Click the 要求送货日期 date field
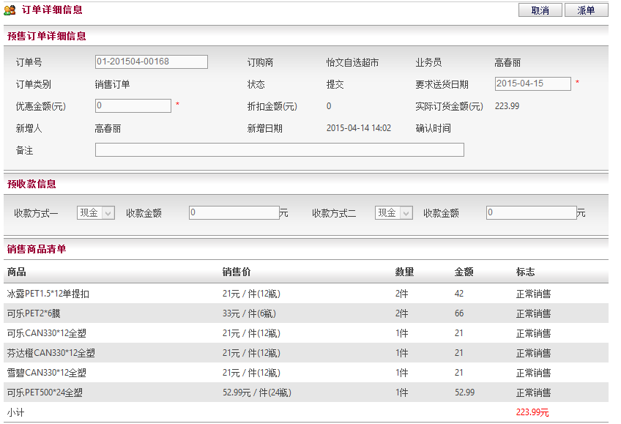Viewport: 621px width, 424px height. tap(532, 83)
